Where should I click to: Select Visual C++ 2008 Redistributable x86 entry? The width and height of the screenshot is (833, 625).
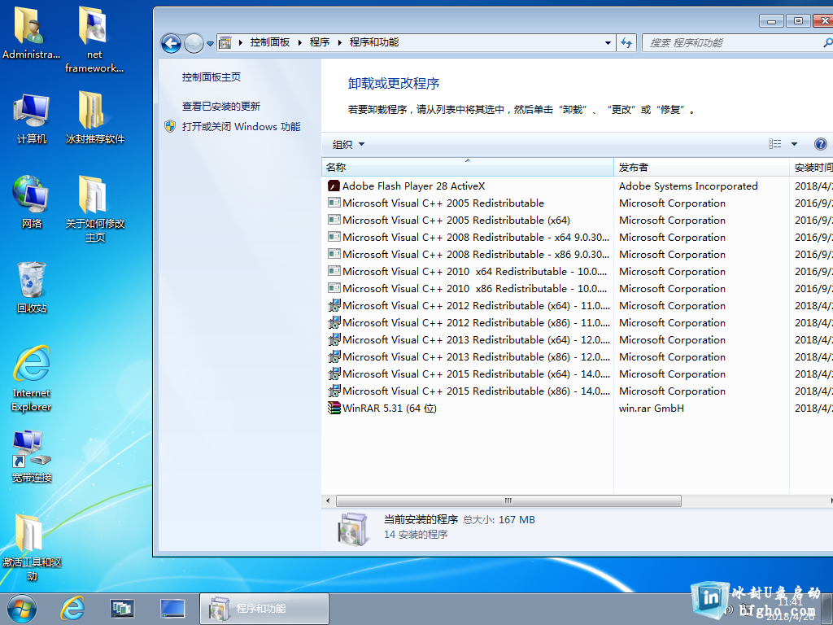(x=476, y=254)
